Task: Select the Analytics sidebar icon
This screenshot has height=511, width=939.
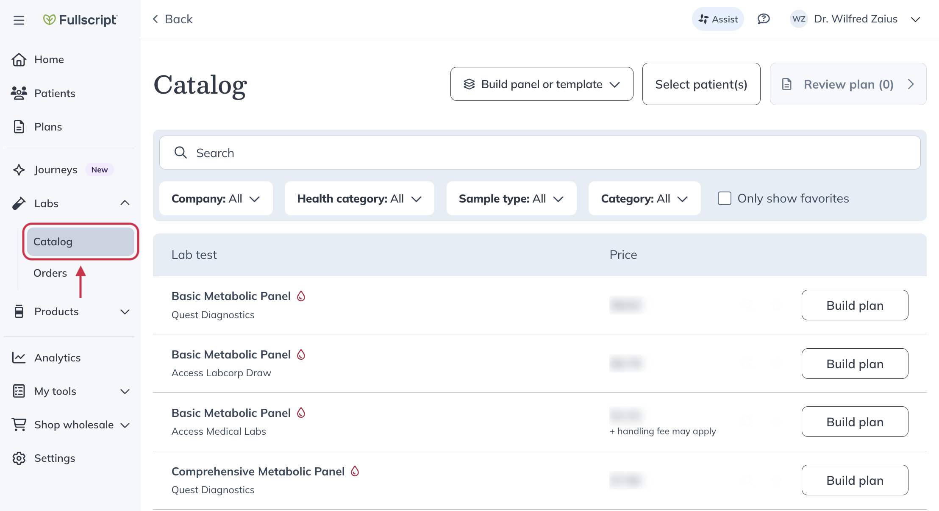Action: point(19,357)
